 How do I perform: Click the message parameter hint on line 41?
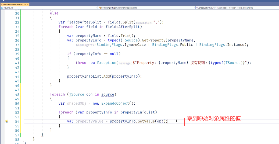click(x=125, y=63)
